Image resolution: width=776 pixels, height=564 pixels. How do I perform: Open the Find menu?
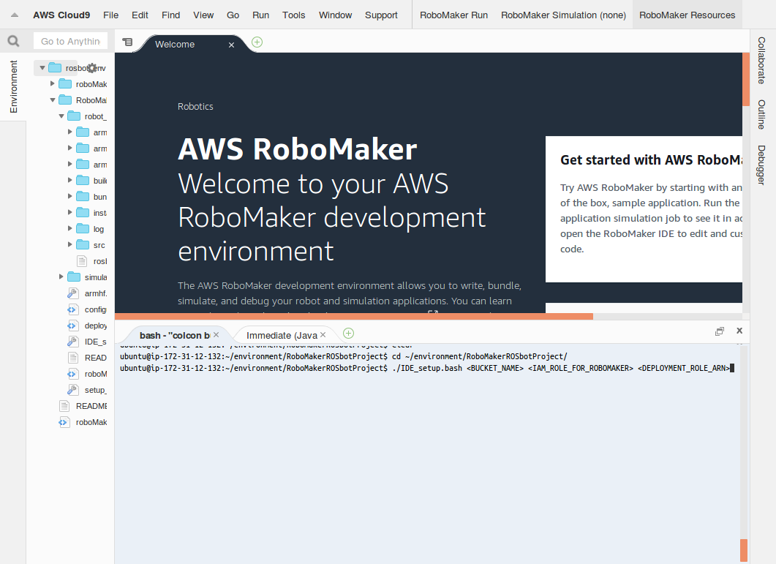pyautogui.click(x=170, y=15)
